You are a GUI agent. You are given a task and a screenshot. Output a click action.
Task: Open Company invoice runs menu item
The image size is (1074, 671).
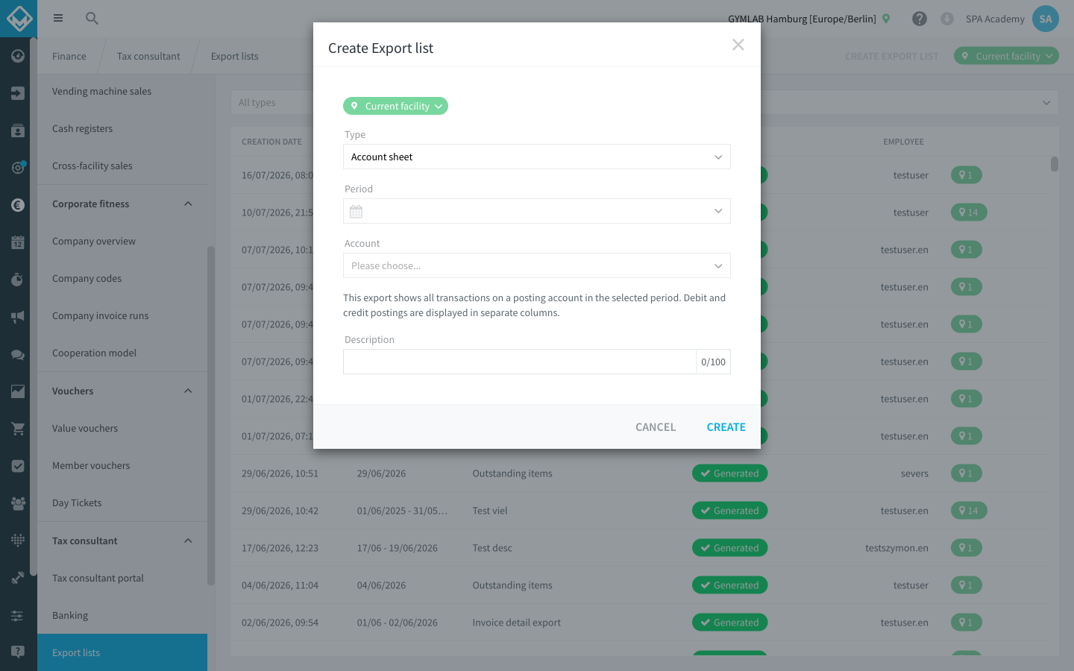pyautogui.click(x=122, y=315)
